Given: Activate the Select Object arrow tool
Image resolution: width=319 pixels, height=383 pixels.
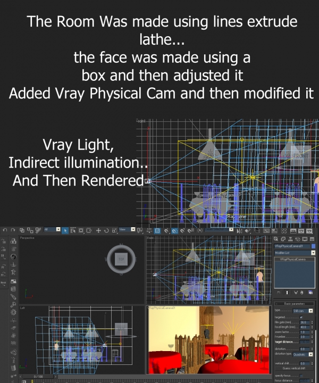Looking at the screenshot, I should pos(65,230).
